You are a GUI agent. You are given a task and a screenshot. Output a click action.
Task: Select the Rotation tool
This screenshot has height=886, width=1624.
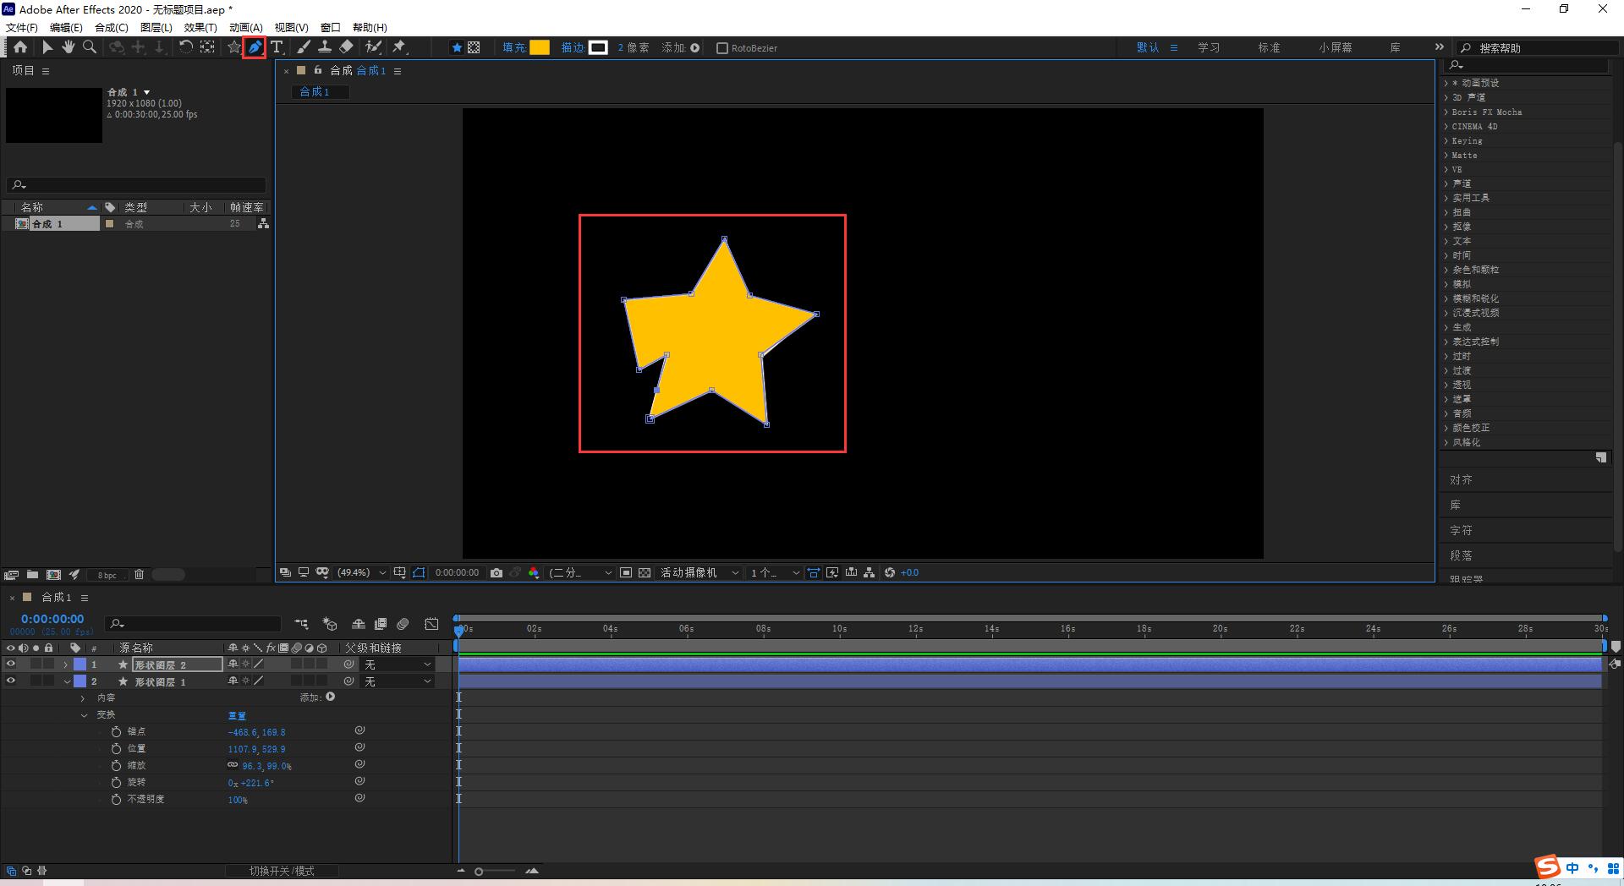(x=185, y=47)
